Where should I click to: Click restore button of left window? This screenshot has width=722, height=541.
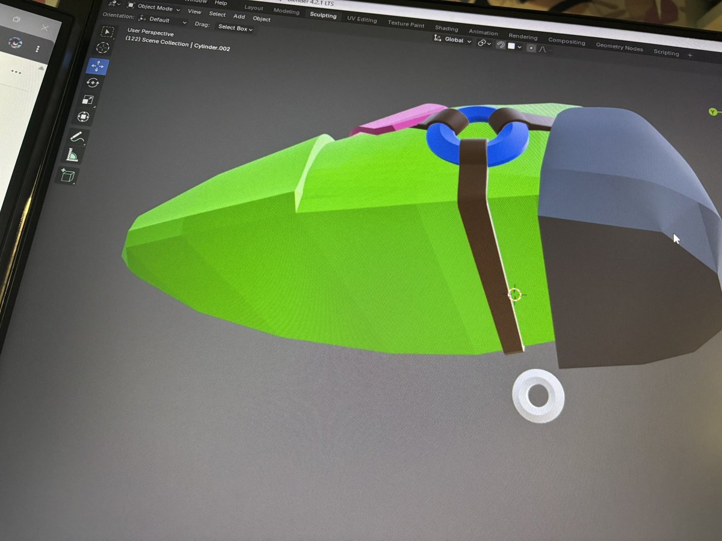pyautogui.click(x=16, y=20)
